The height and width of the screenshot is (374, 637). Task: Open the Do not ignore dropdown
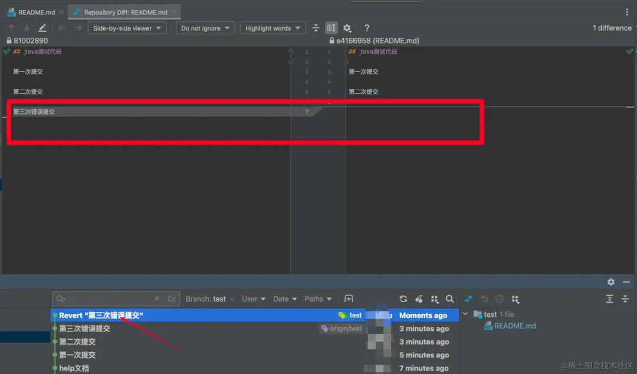[205, 28]
